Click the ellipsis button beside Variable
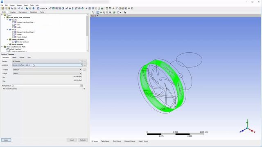The width and height of the screenshot is (262, 147). 84,70
